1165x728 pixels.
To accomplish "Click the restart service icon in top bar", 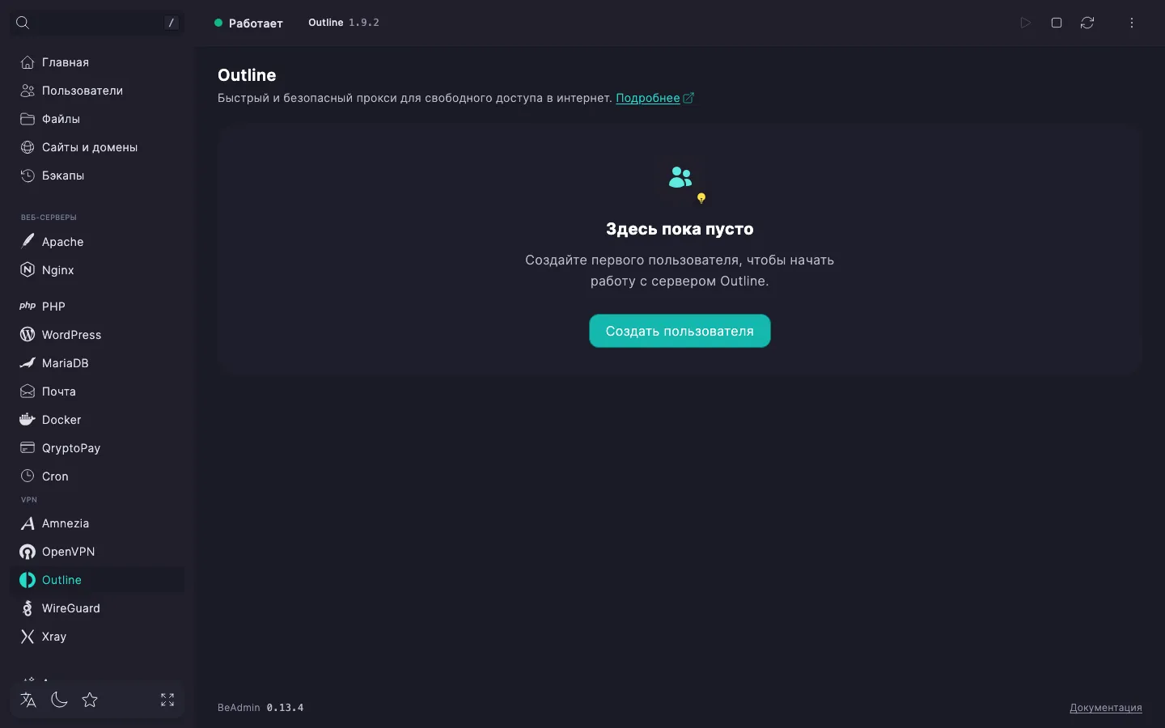I will click(1087, 23).
